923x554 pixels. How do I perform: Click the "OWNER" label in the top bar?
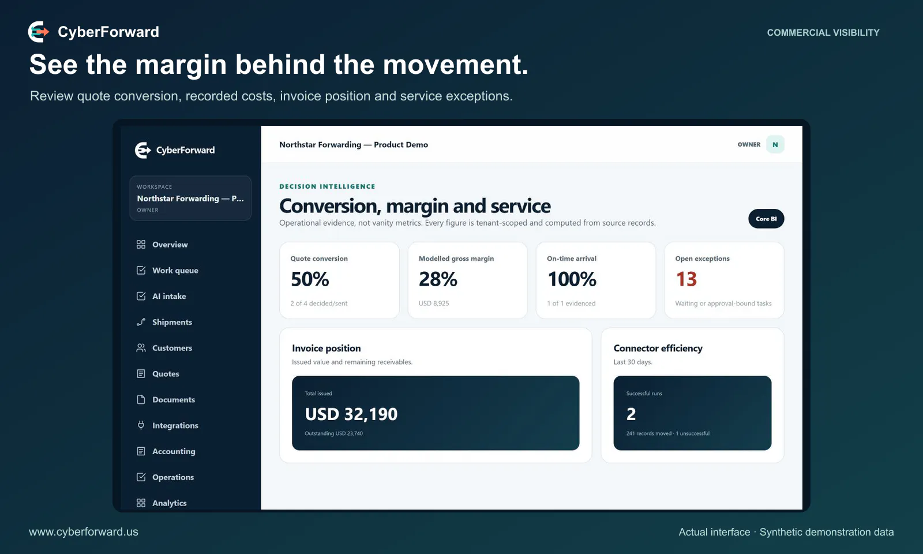click(x=749, y=145)
